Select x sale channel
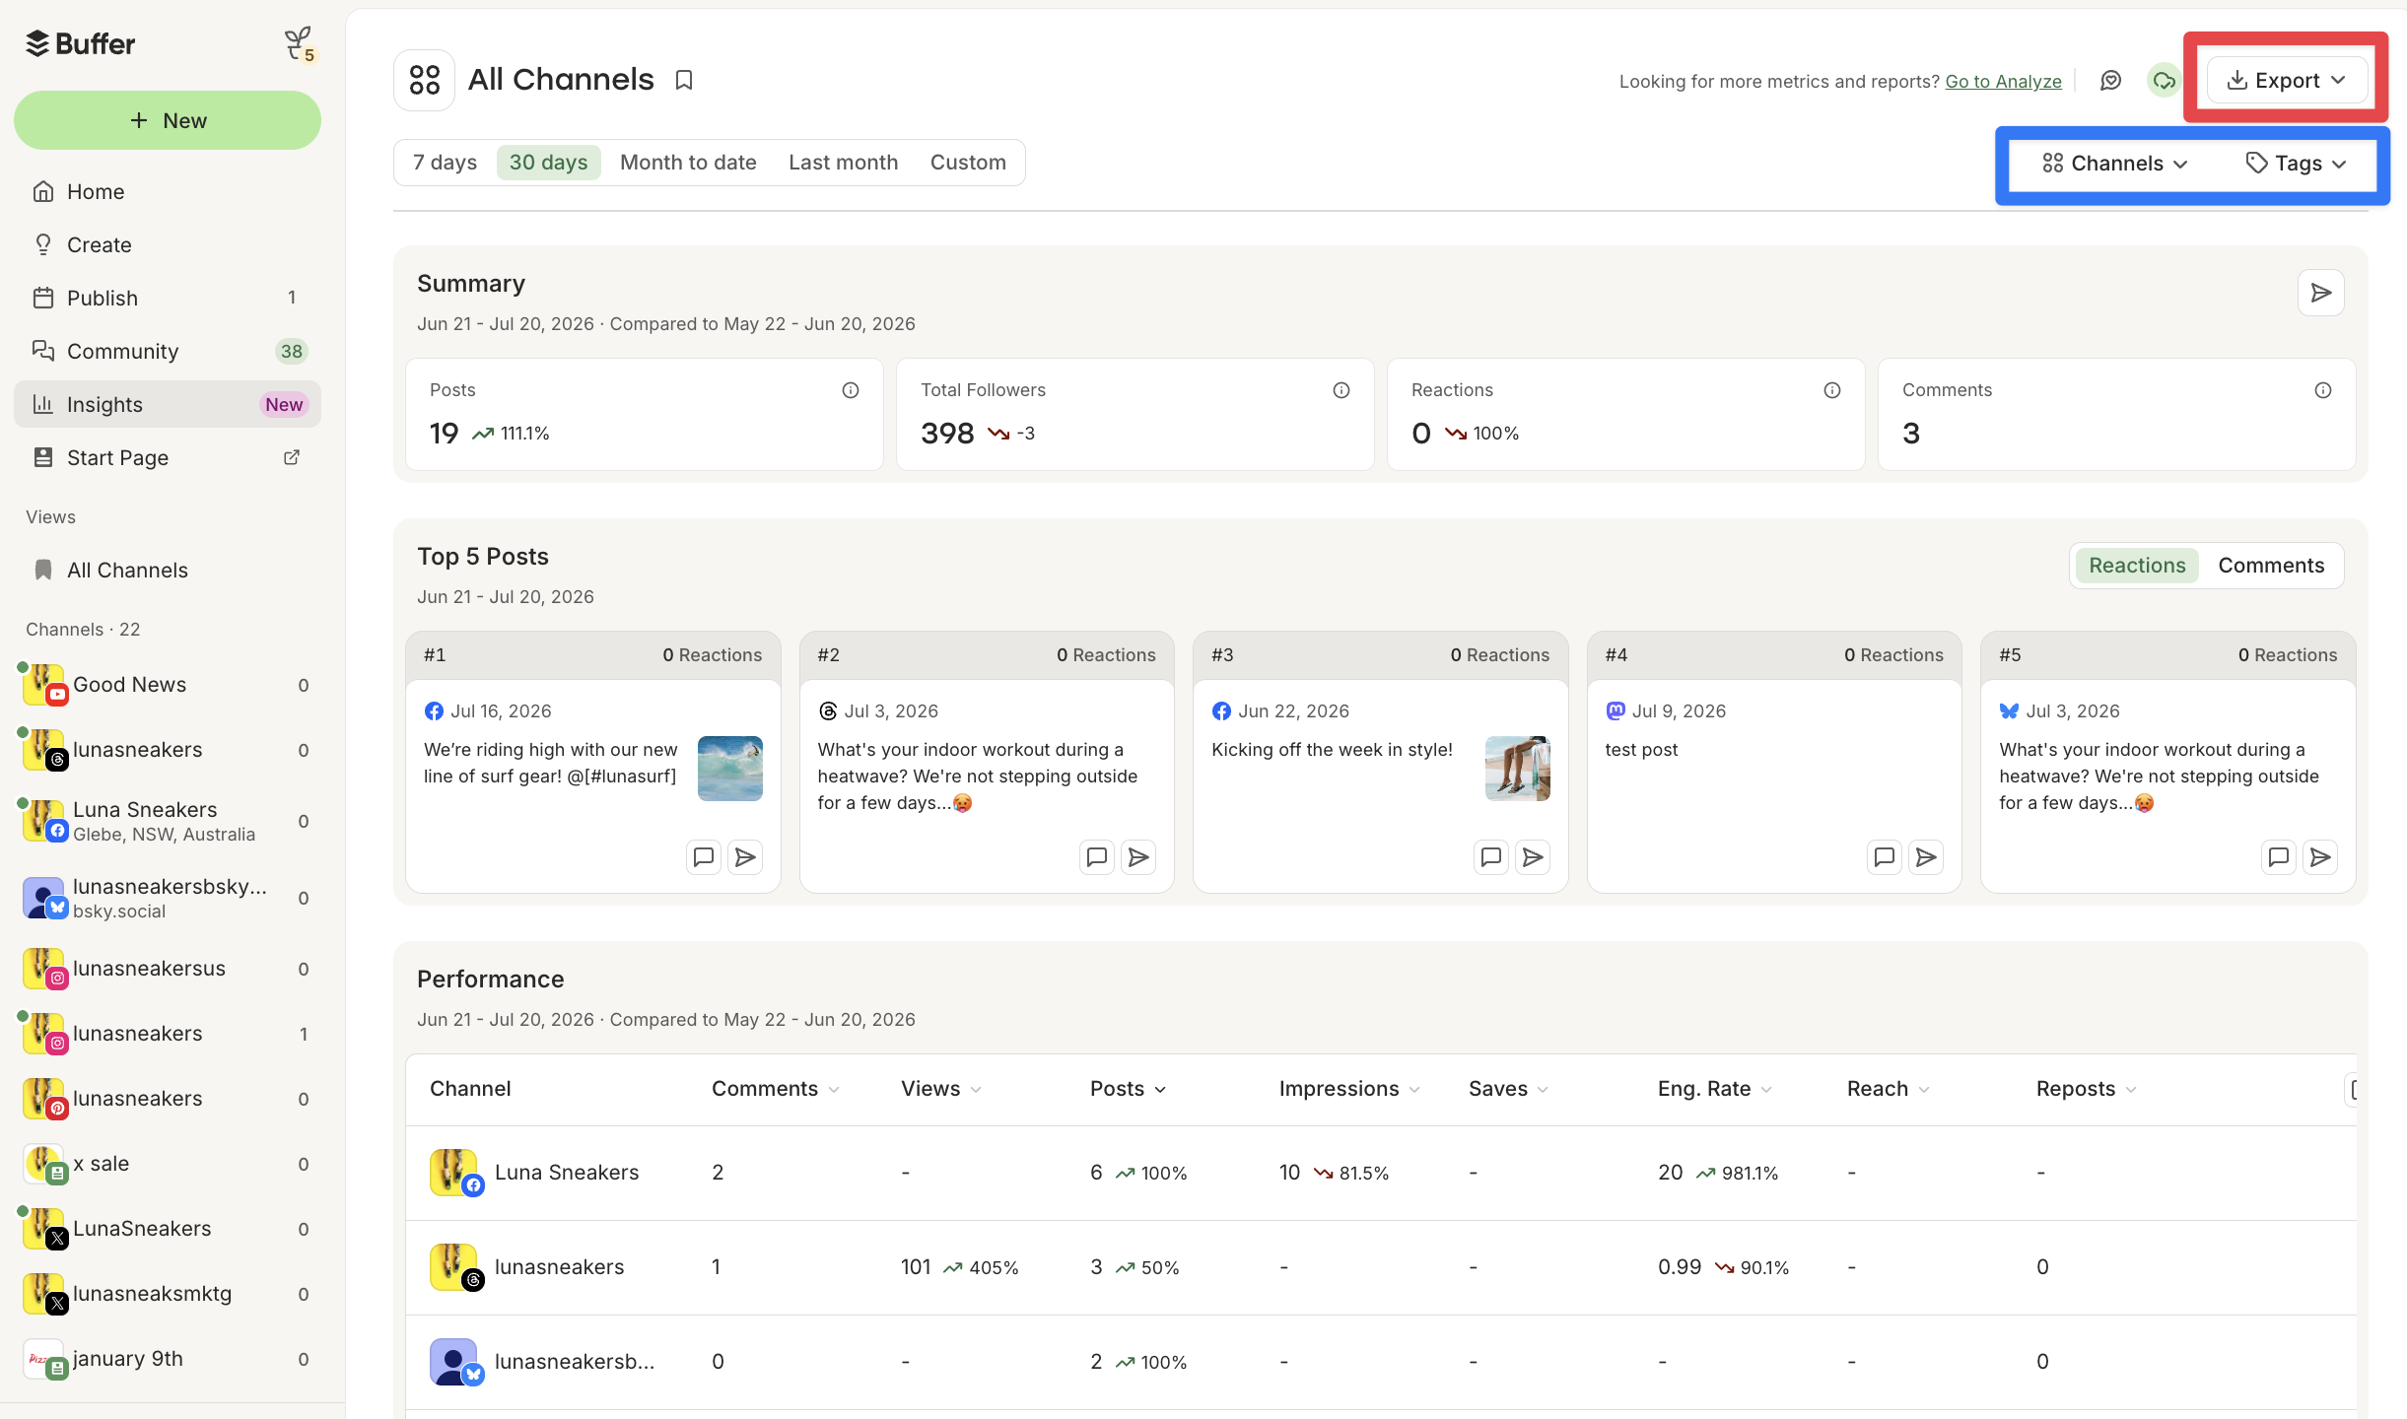Image resolution: width=2407 pixels, height=1419 pixels. [168, 1164]
